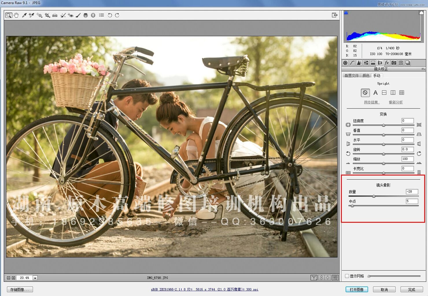Apply Vertical Upright correction
Image resolution: width=428 pixels, height=296 pixels.
393,93
